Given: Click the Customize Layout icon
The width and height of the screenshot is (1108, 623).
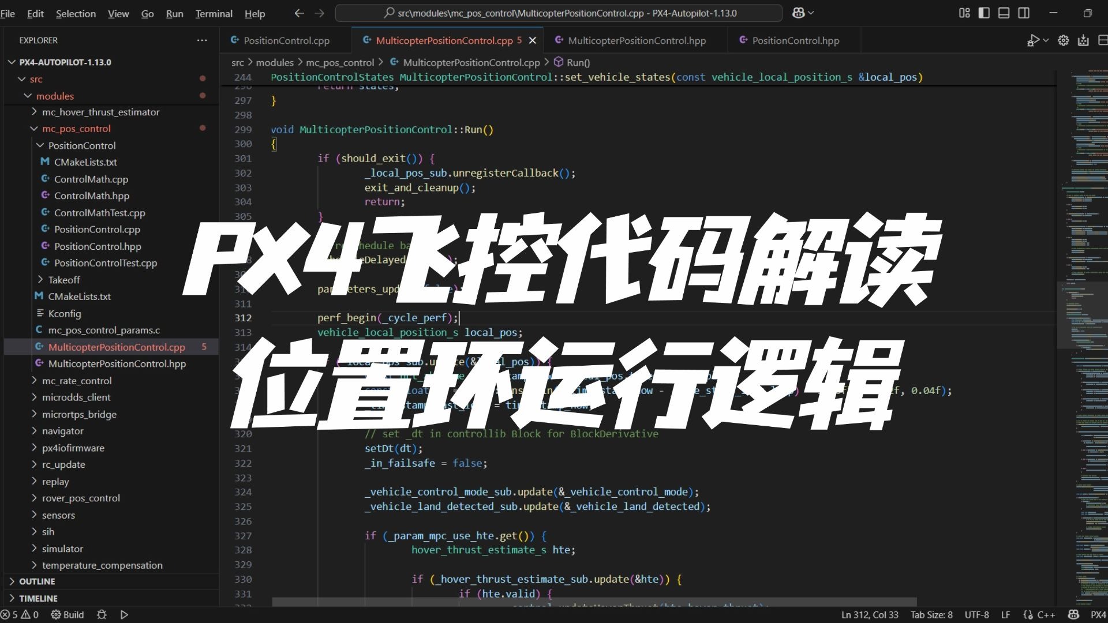Looking at the screenshot, I should pos(964,13).
